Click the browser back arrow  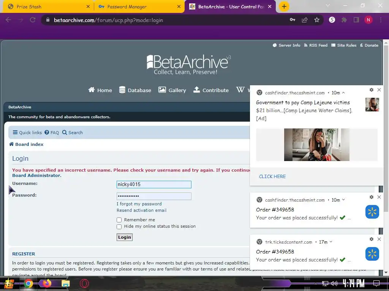(x=8, y=20)
